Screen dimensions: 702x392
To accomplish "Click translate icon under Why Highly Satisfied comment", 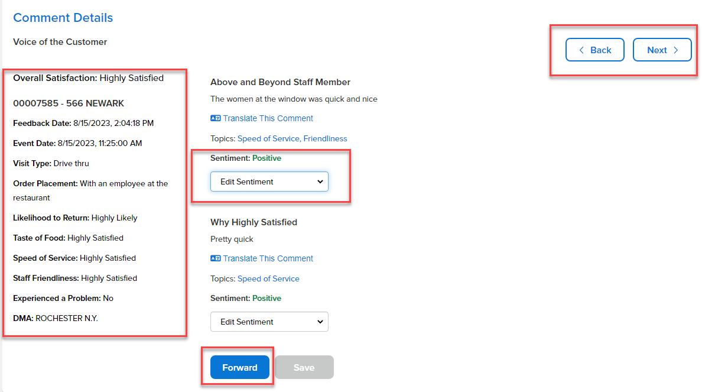I will (215, 258).
